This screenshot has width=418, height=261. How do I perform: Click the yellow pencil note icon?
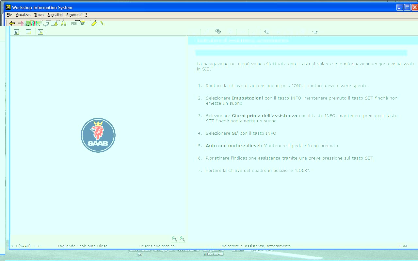coord(94,23)
